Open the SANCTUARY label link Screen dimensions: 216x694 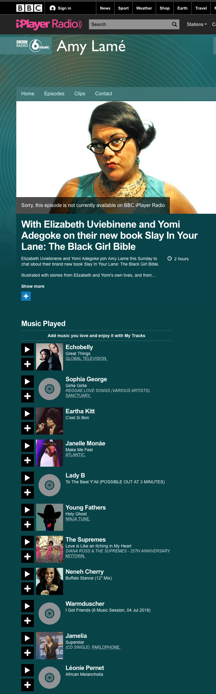point(78,395)
